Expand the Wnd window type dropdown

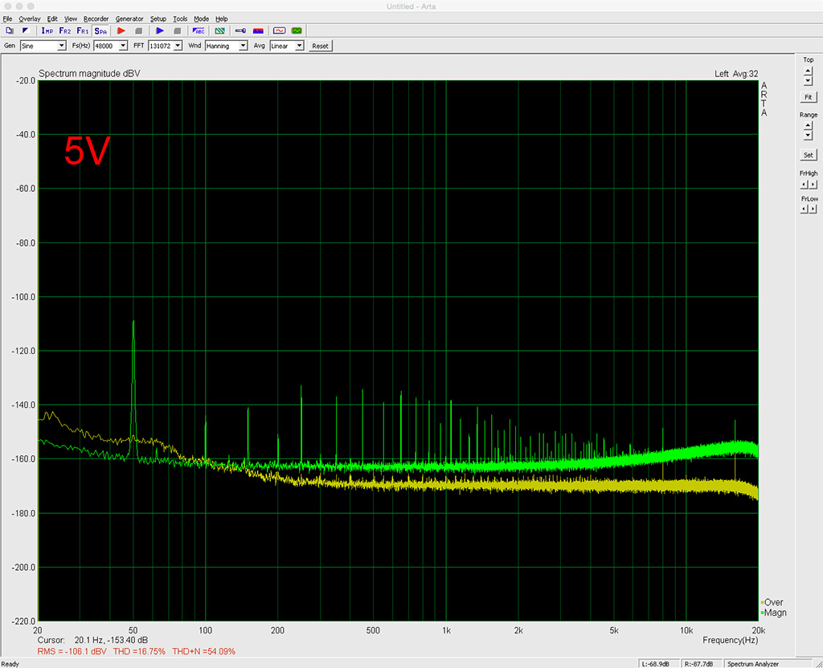[243, 46]
